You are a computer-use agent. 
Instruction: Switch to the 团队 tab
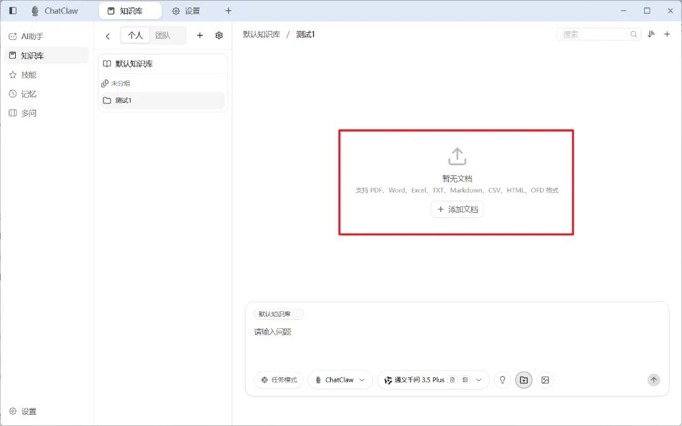coord(163,35)
